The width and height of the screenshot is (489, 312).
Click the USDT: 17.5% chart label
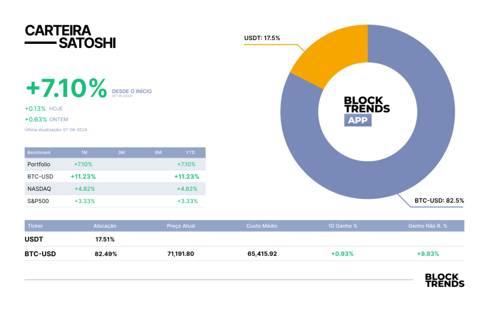click(x=262, y=38)
